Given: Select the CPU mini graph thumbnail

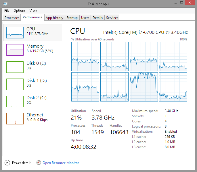Looking at the screenshot, I should pyautogui.click(x=15, y=33).
